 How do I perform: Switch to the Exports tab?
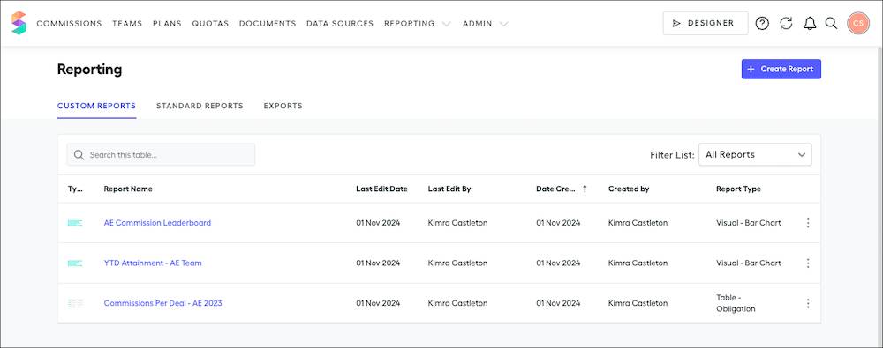283,106
